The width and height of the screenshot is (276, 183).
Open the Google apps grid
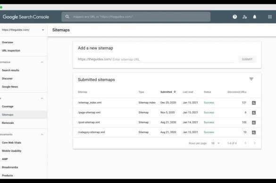pyautogui.click(x=270, y=17)
